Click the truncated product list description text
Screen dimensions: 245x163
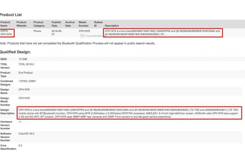point(162,33)
